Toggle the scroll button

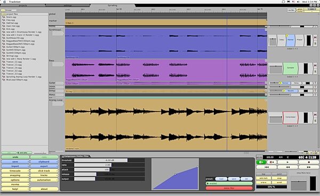[279, 183]
